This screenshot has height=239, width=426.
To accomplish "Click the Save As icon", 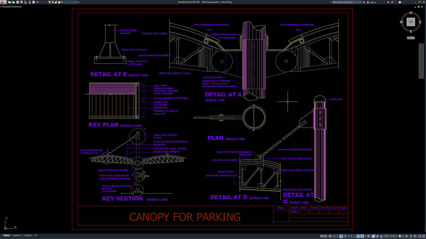I will tap(22, 2).
